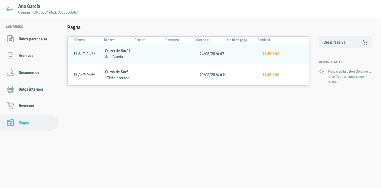Click the Crear reserva button
This screenshot has height=188, width=381.
(x=345, y=42)
